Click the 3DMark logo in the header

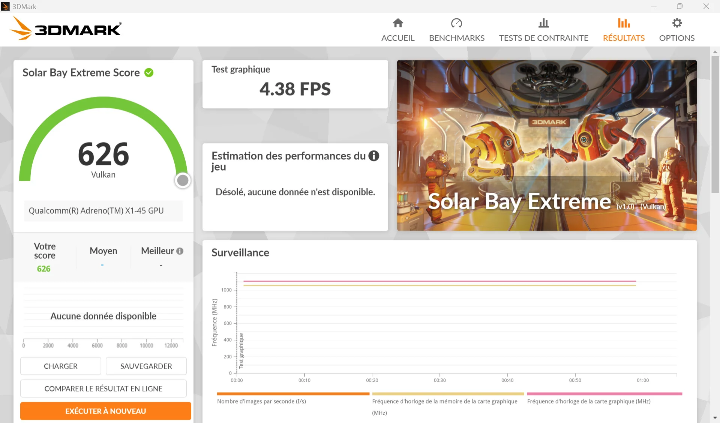pyautogui.click(x=65, y=28)
